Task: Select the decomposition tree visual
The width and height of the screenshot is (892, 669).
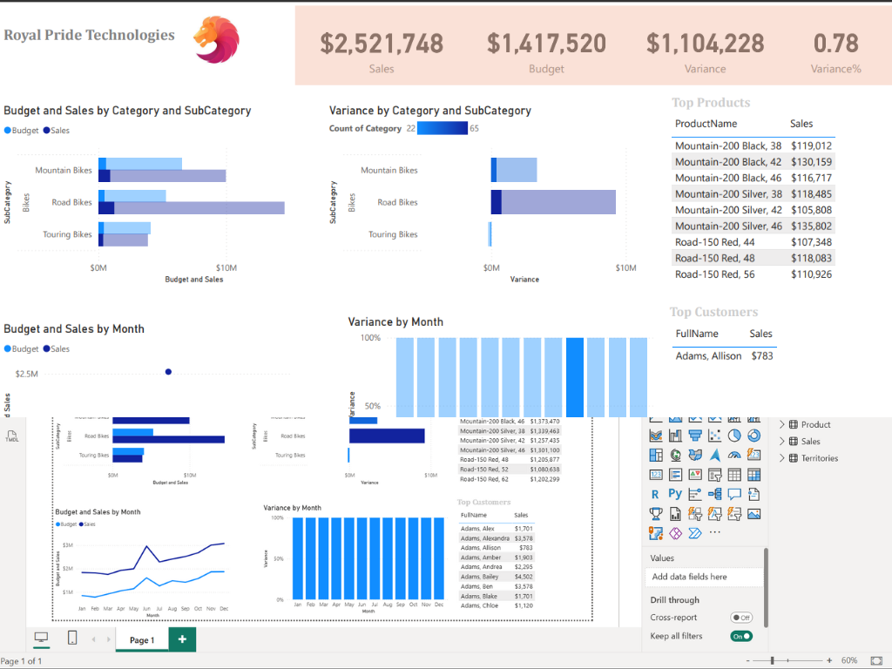Action: click(714, 495)
